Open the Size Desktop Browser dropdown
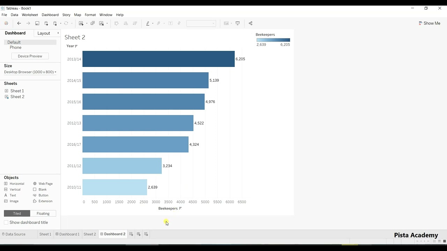Viewport: 447px width, 251px height. 30,72
